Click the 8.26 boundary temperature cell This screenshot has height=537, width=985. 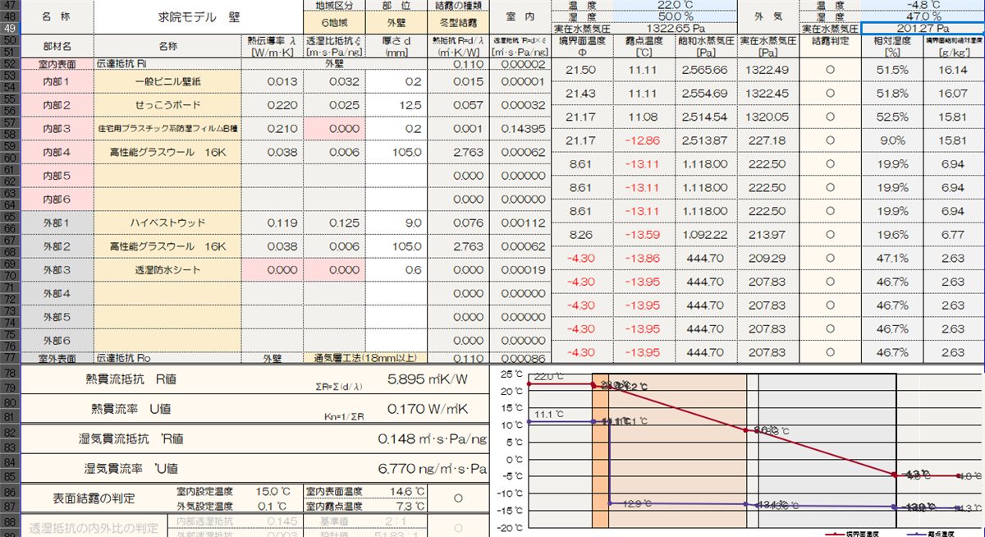click(x=582, y=235)
